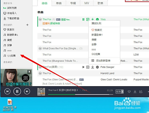Open now-playing album cover thumbnail
The width and height of the screenshot is (149, 113).
coord(41,92)
